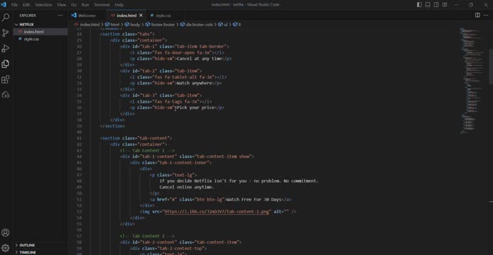Click the Split Editor Right icon

point(477,15)
